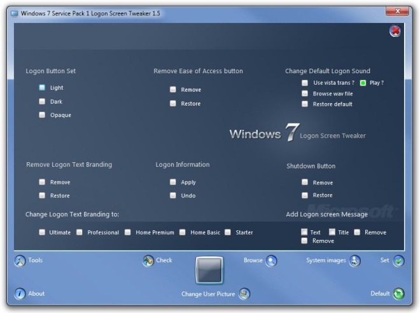420x313 pixels.
Task: Click the Add Logon screen Message heading
Action: coord(327,214)
